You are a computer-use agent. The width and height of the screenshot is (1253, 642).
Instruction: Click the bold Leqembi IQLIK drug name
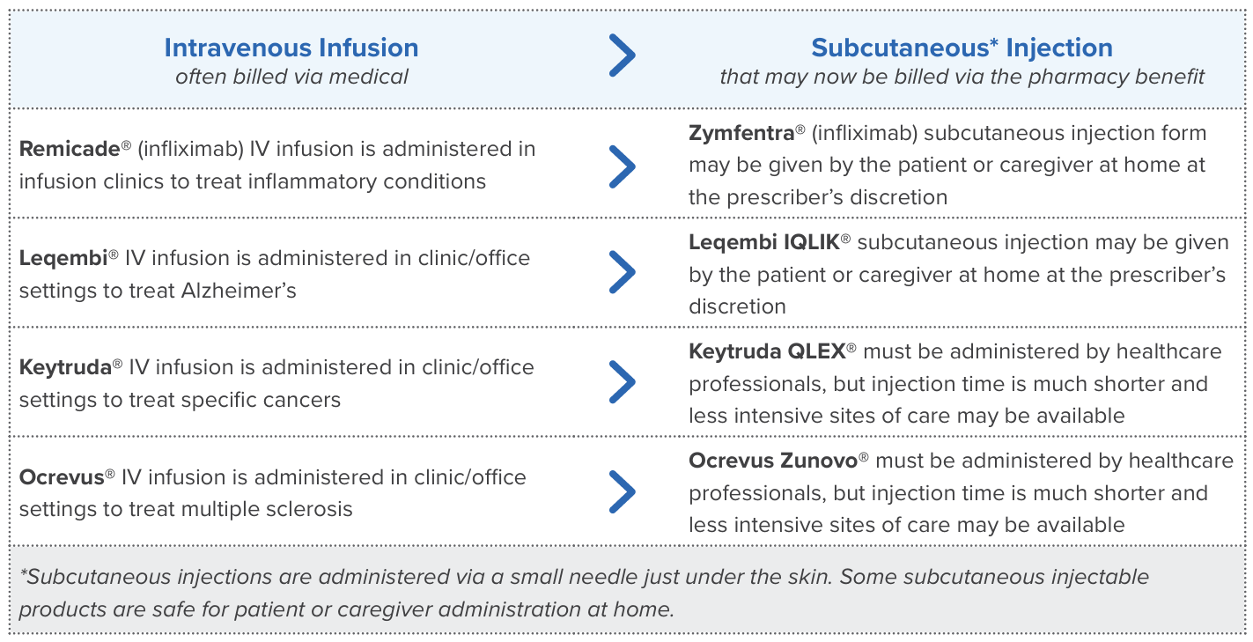pos(764,242)
